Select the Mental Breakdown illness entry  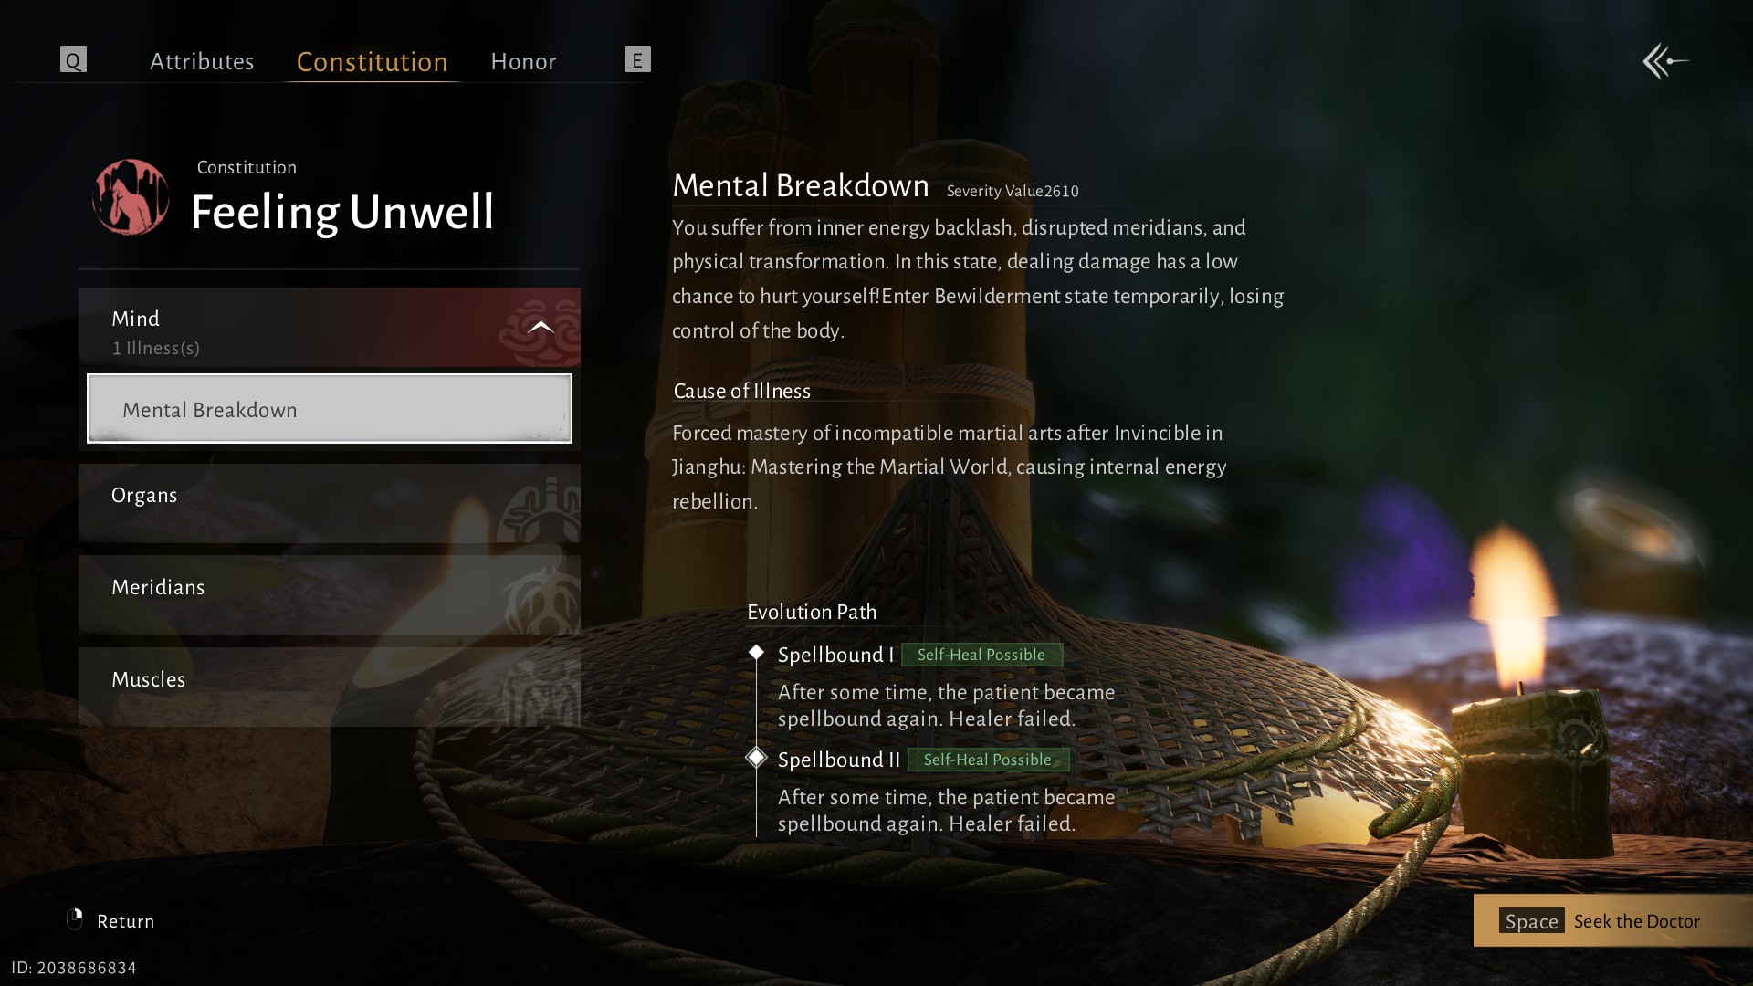coord(330,408)
